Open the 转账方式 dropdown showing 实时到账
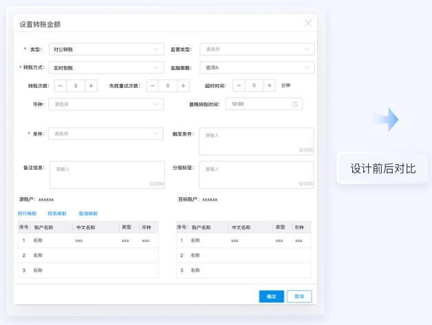432x325 pixels. click(106, 68)
